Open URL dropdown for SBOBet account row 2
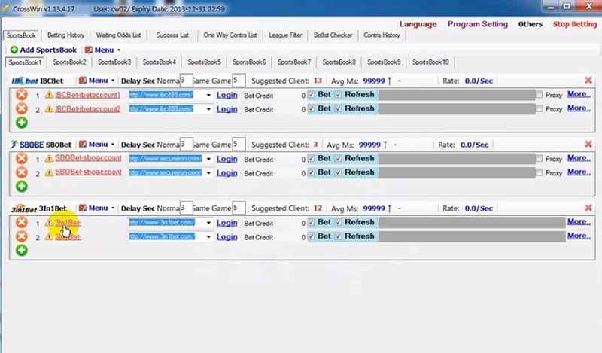Viewport: 602px width, 353px height. (x=208, y=173)
